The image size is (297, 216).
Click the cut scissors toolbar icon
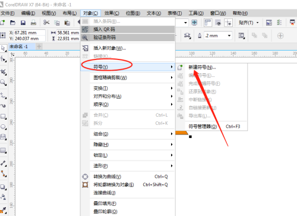tap(46, 23)
